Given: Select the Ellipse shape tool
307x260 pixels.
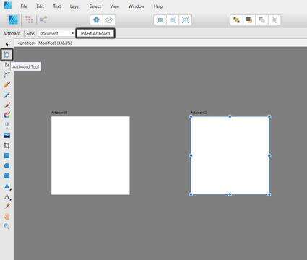Looking at the screenshot, I should [7, 166].
